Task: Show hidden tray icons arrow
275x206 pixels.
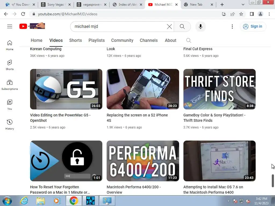Action: tap(228, 201)
